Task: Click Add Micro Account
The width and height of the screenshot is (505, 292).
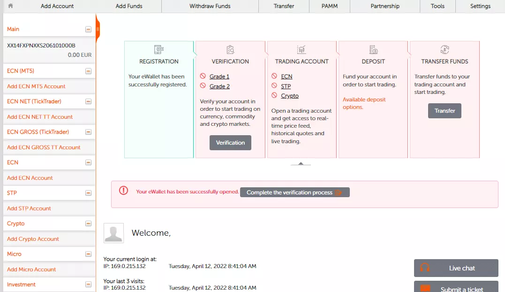Action: pyautogui.click(x=31, y=269)
